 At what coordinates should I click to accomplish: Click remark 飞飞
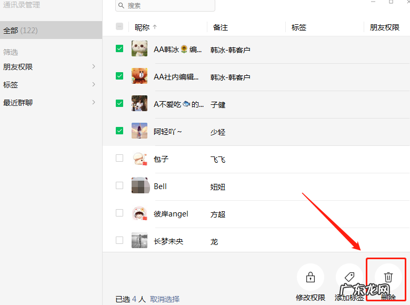[218, 160]
